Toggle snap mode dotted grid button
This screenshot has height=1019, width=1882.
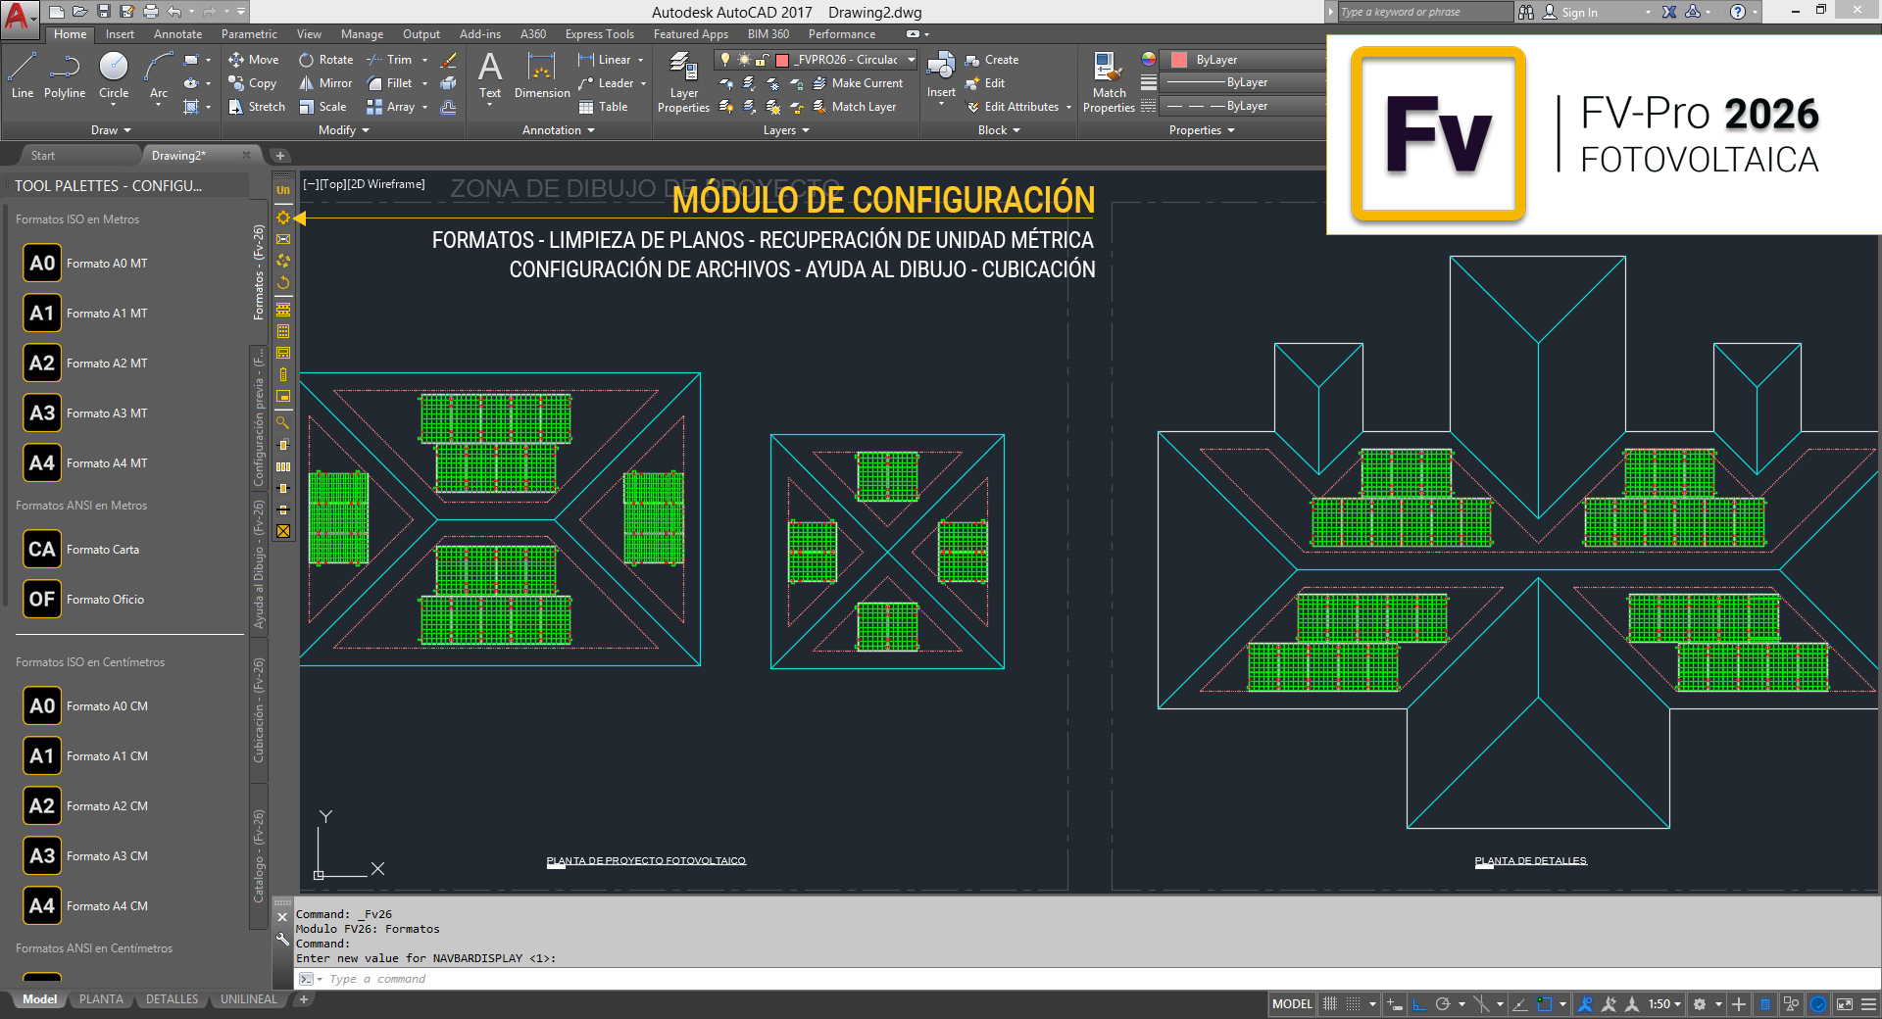1353,1004
